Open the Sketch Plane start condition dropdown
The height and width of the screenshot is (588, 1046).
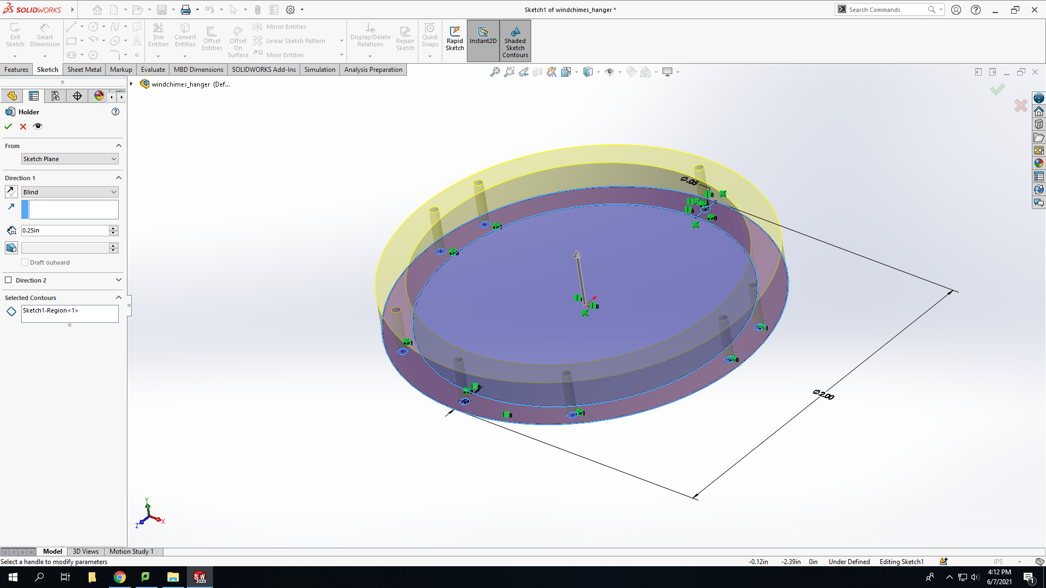[x=70, y=159]
